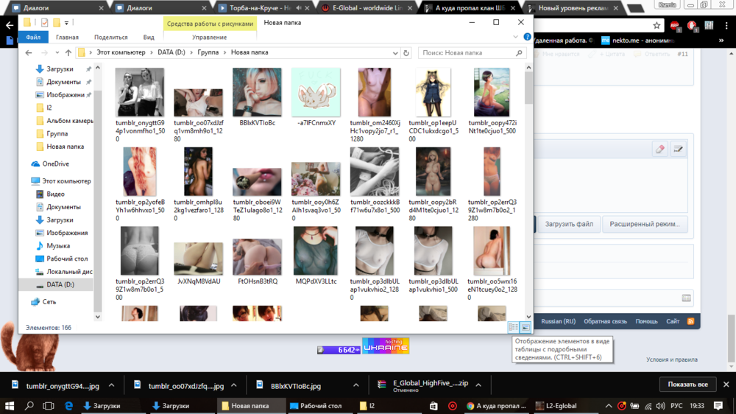
Task: Select the Музыка folder in sidebar
Action: pos(58,246)
